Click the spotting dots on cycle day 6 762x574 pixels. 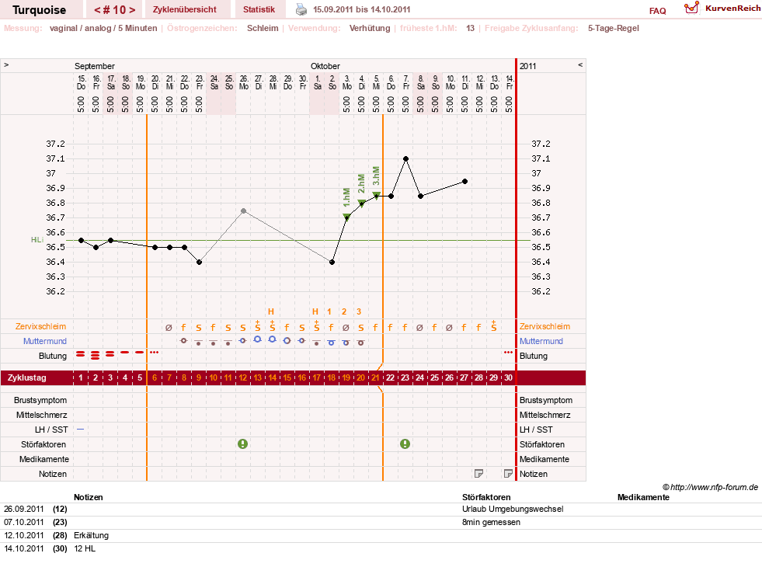click(x=155, y=352)
